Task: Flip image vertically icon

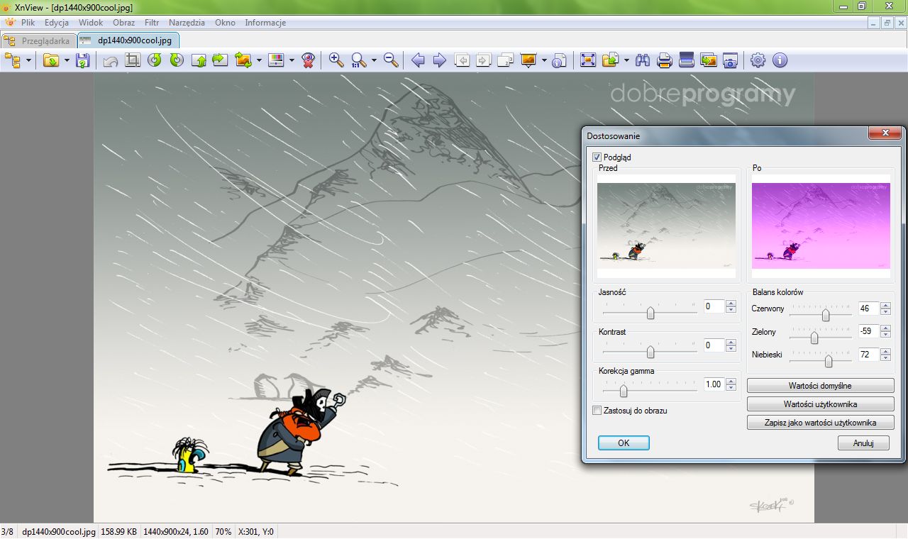Action: click(x=199, y=60)
